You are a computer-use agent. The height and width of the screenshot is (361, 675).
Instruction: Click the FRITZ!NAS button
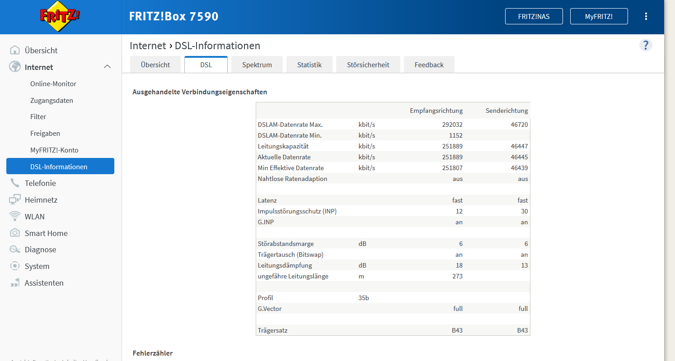pos(534,16)
